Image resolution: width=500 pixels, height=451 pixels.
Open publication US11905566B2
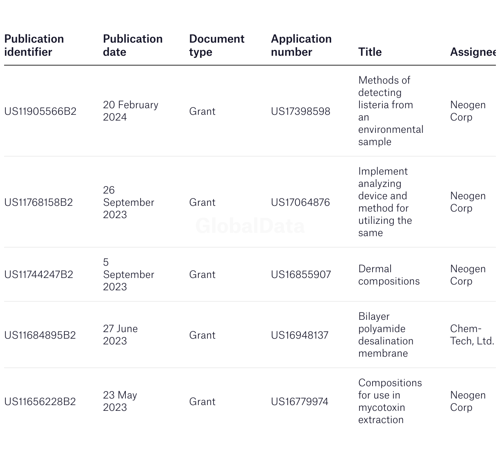point(40,112)
